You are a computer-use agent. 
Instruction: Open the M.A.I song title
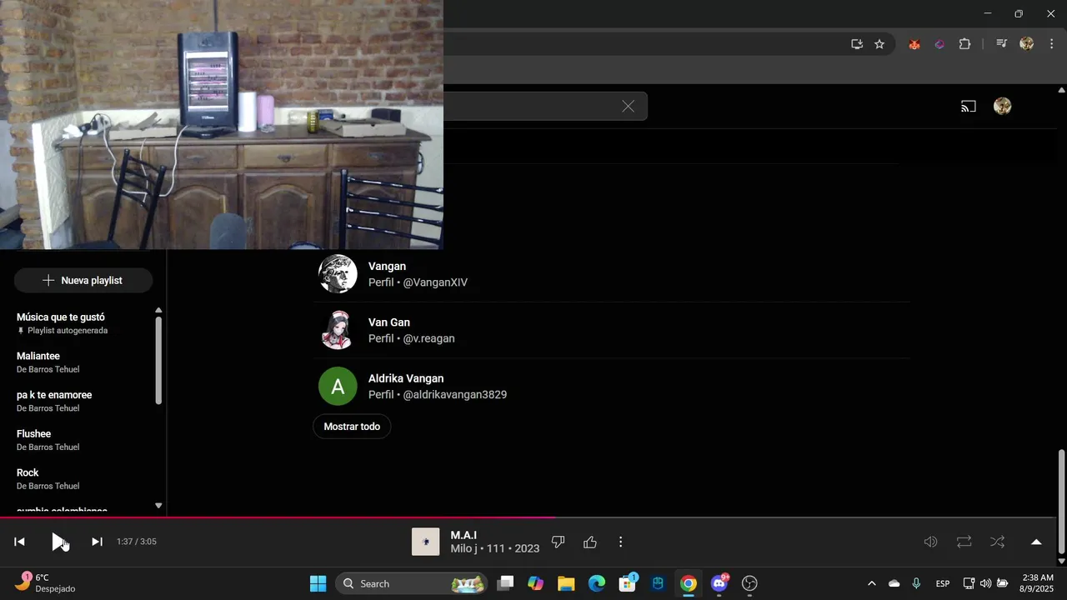coord(463,535)
